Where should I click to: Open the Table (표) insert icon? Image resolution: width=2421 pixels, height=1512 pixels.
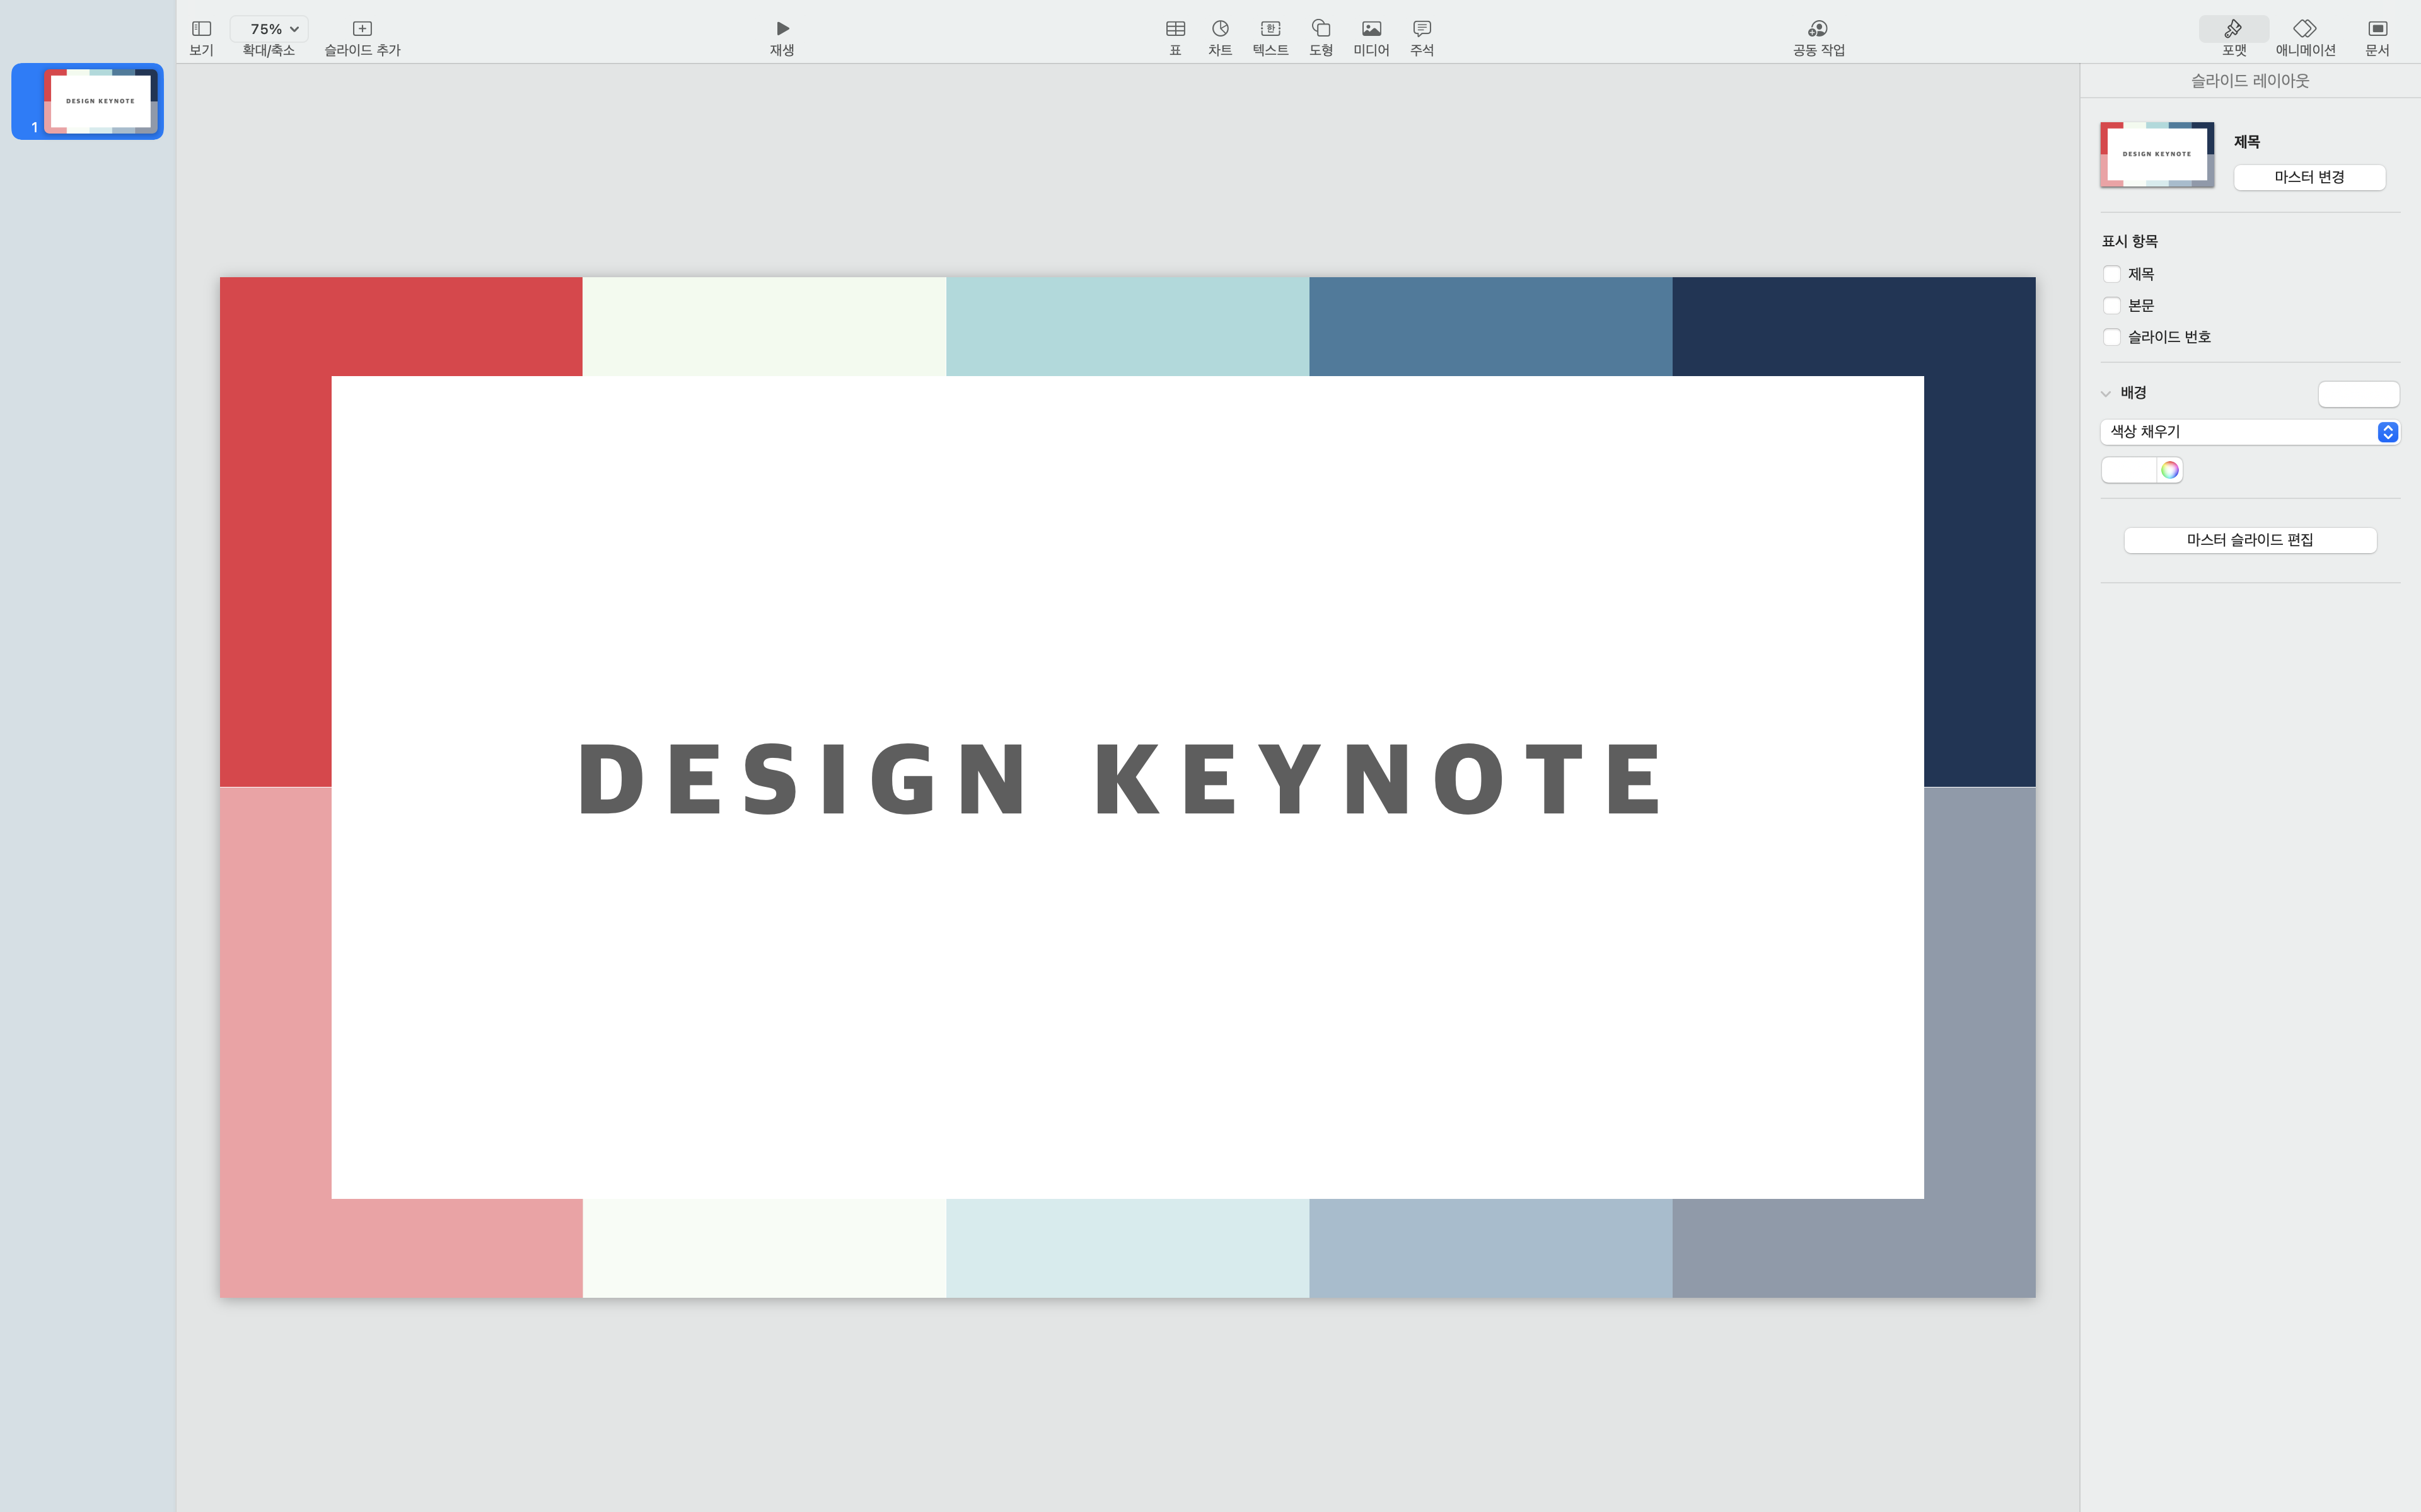(1175, 29)
